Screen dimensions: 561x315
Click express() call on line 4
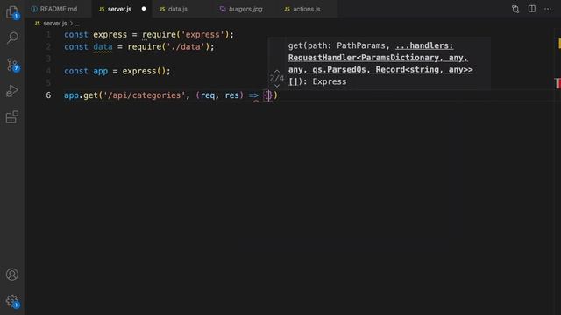[144, 71]
